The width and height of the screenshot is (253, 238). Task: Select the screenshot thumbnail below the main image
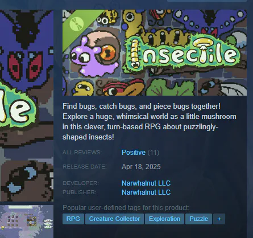[x=27, y=221]
